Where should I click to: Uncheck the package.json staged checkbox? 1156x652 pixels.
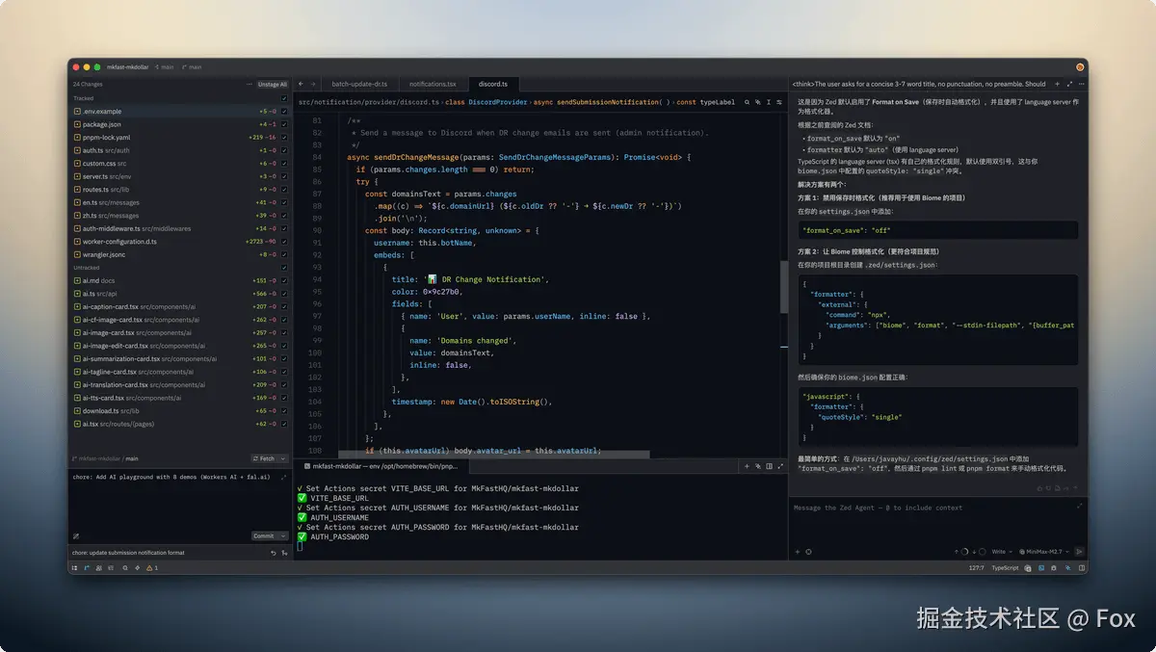283,124
